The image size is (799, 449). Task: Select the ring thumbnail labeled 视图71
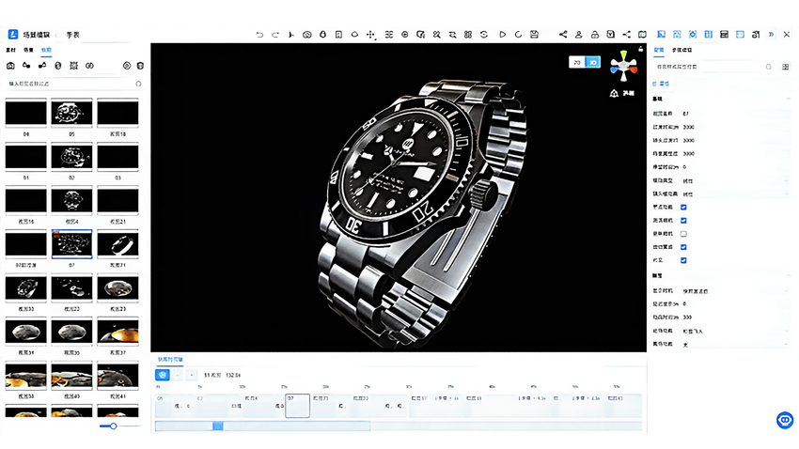(x=117, y=244)
